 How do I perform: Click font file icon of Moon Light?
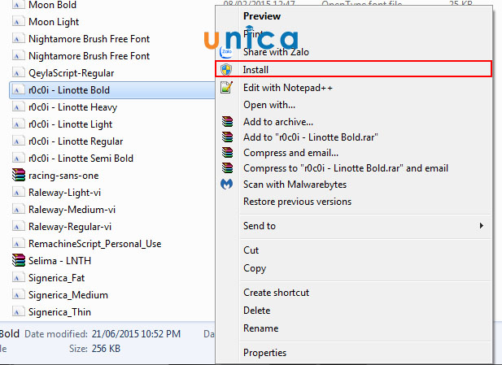tap(18, 21)
